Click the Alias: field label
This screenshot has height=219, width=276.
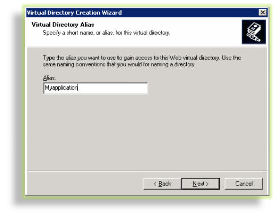tap(49, 78)
